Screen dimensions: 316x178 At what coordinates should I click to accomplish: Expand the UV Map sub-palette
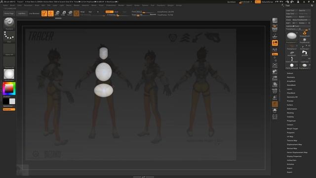[x=290, y=136]
